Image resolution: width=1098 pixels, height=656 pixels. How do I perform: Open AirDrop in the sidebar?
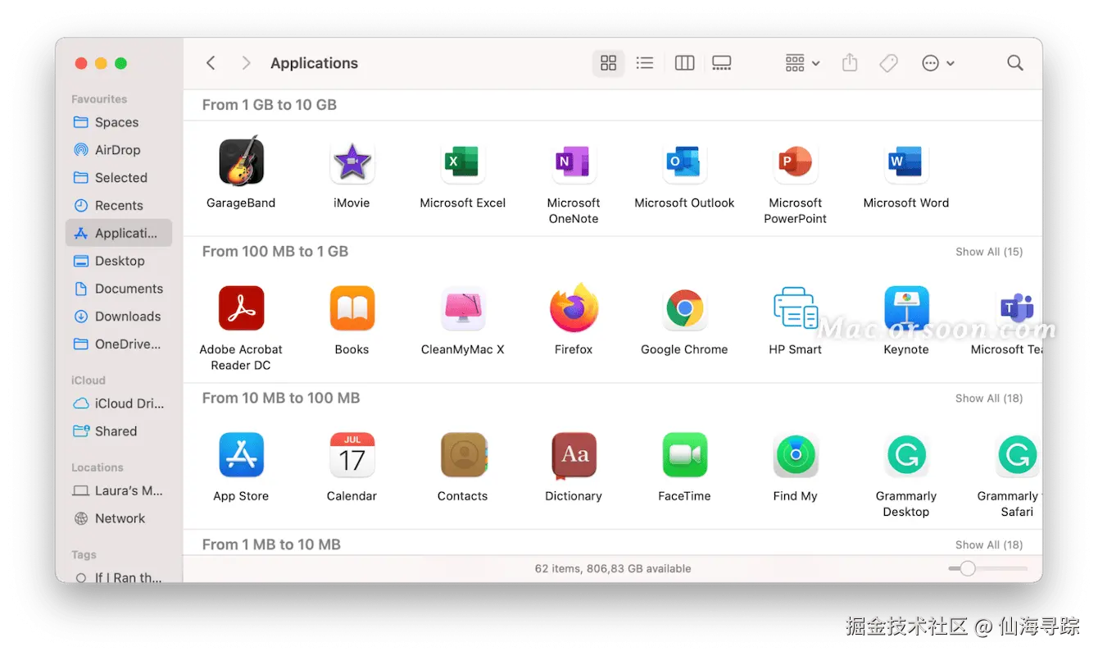tap(119, 150)
